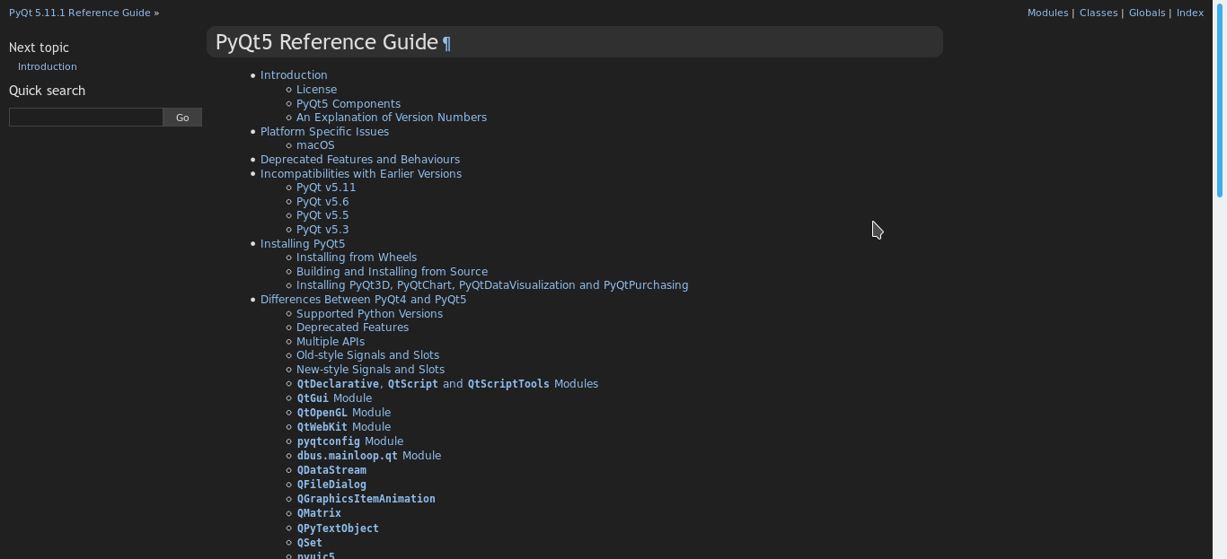Navigate to the Modules index

click(1047, 12)
